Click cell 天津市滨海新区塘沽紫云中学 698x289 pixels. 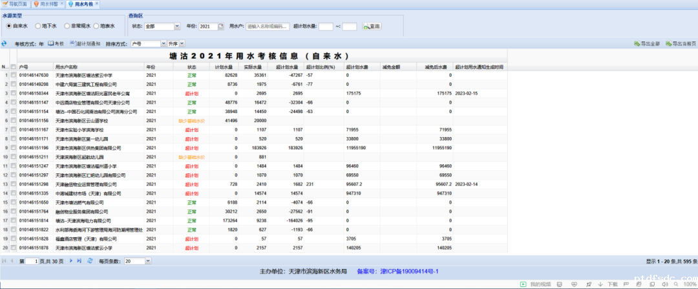click(82, 75)
